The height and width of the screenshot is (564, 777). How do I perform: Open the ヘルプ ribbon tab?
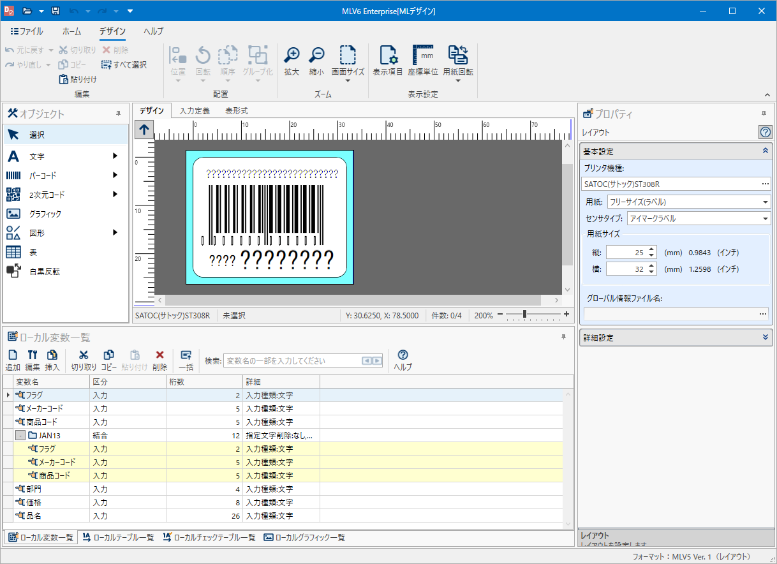pyautogui.click(x=153, y=31)
